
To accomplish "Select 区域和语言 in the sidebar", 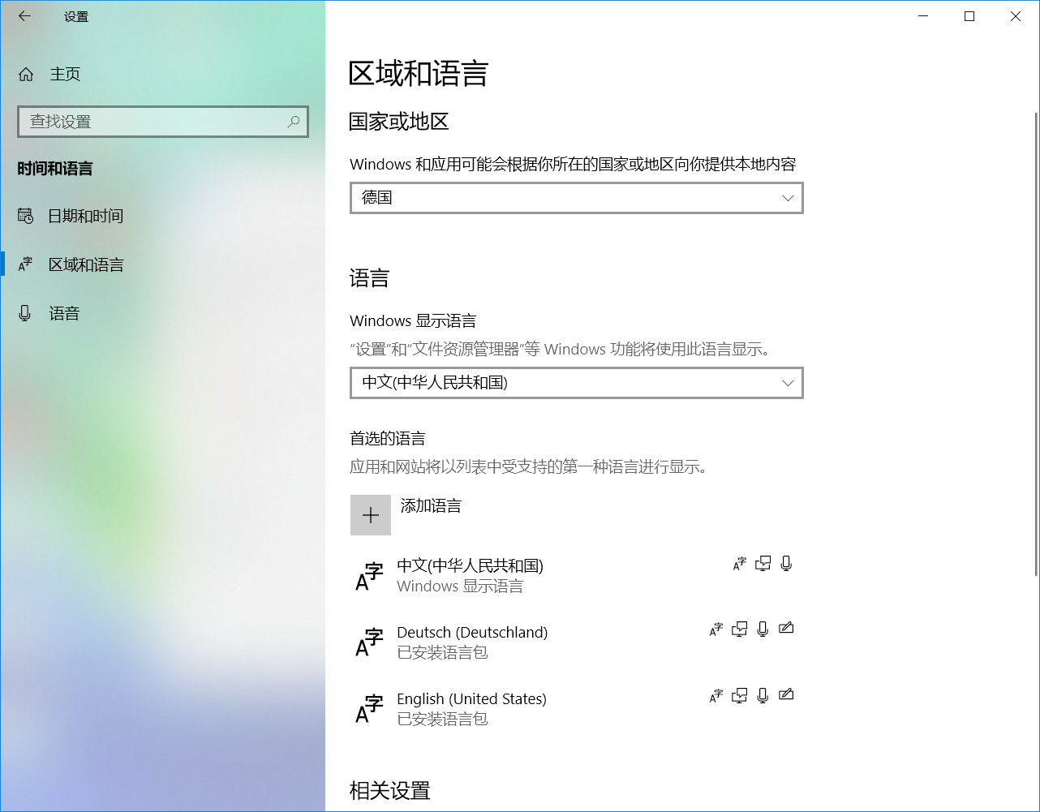I will coord(162,264).
